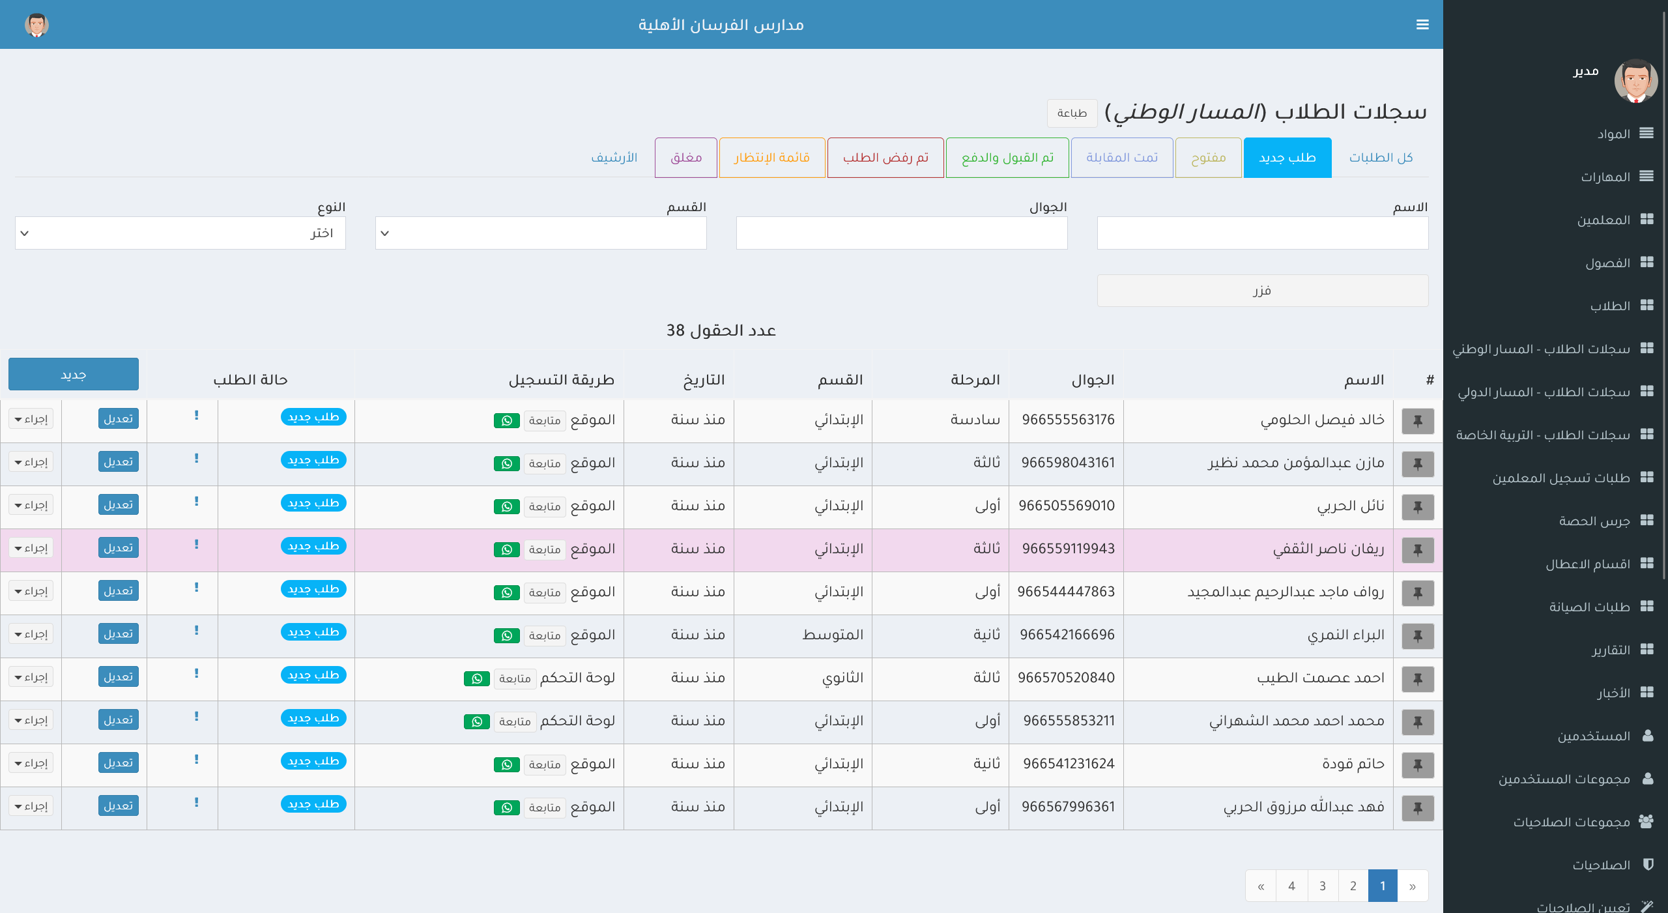Expand the القسم filter dropdown
The width and height of the screenshot is (1668, 913).
pyautogui.click(x=541, y=233)
